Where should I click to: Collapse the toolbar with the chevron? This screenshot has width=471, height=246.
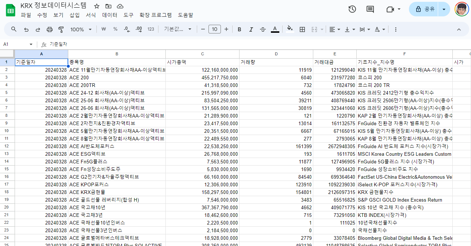[x=459, y=29]
